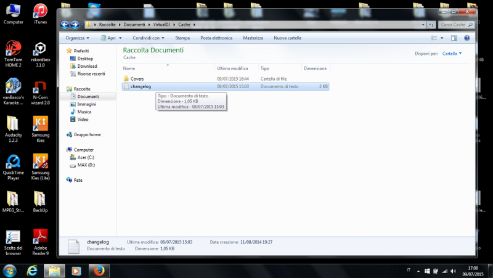The height and width of the screenshot is (278, 493).
Task: Select vanBasco's Karaoke desktop icon
Action: (x=13, y=91)
